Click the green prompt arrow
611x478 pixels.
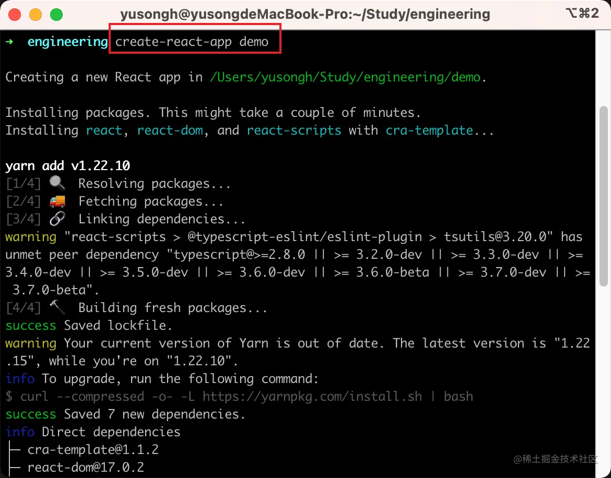9,41
